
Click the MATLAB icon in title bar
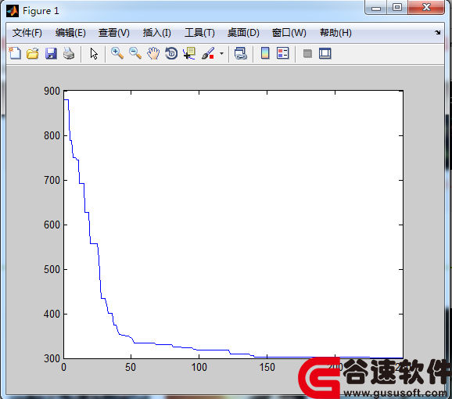pos(13,11)
